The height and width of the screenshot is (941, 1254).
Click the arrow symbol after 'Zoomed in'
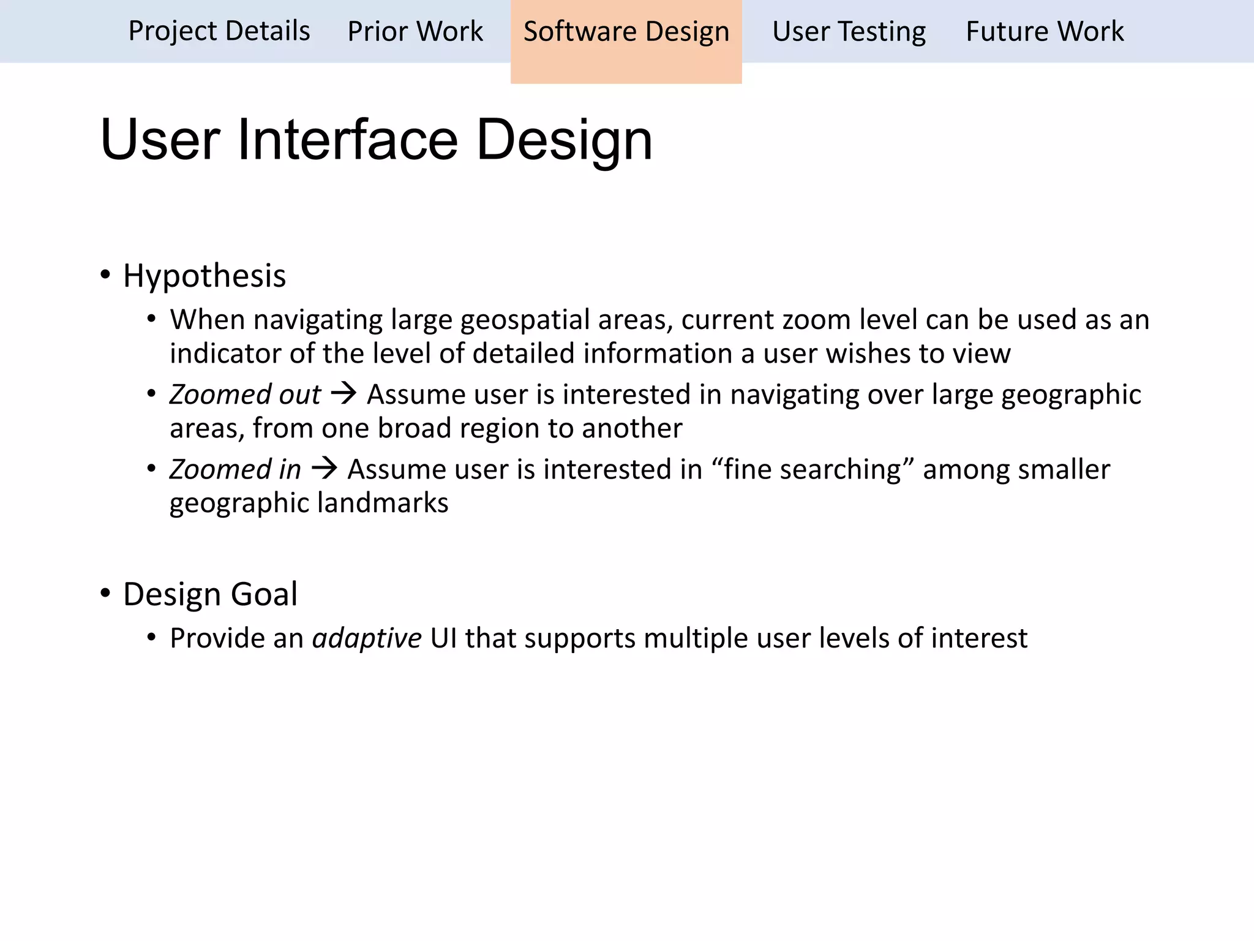click(x=325, y=469)
